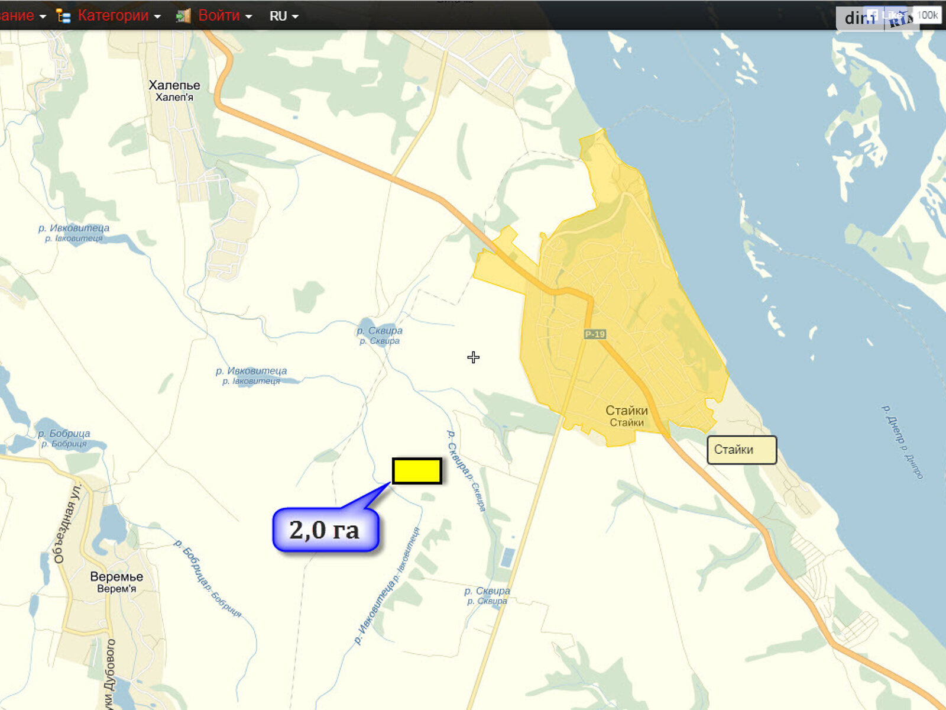
Task: Click the Категории tree icon
Action: point(63,16)
